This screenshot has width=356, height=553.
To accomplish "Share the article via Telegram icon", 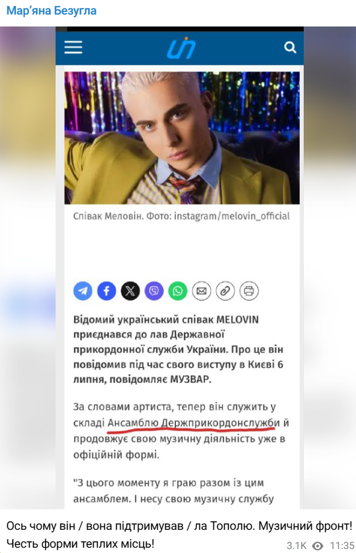I will click(83, 291).
